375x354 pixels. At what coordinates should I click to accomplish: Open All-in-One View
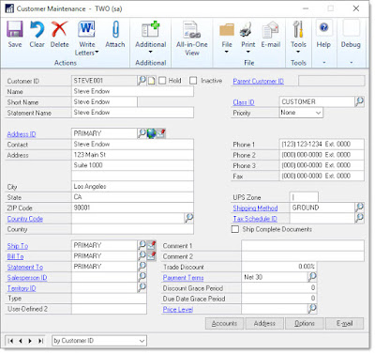tap(192, 38)
